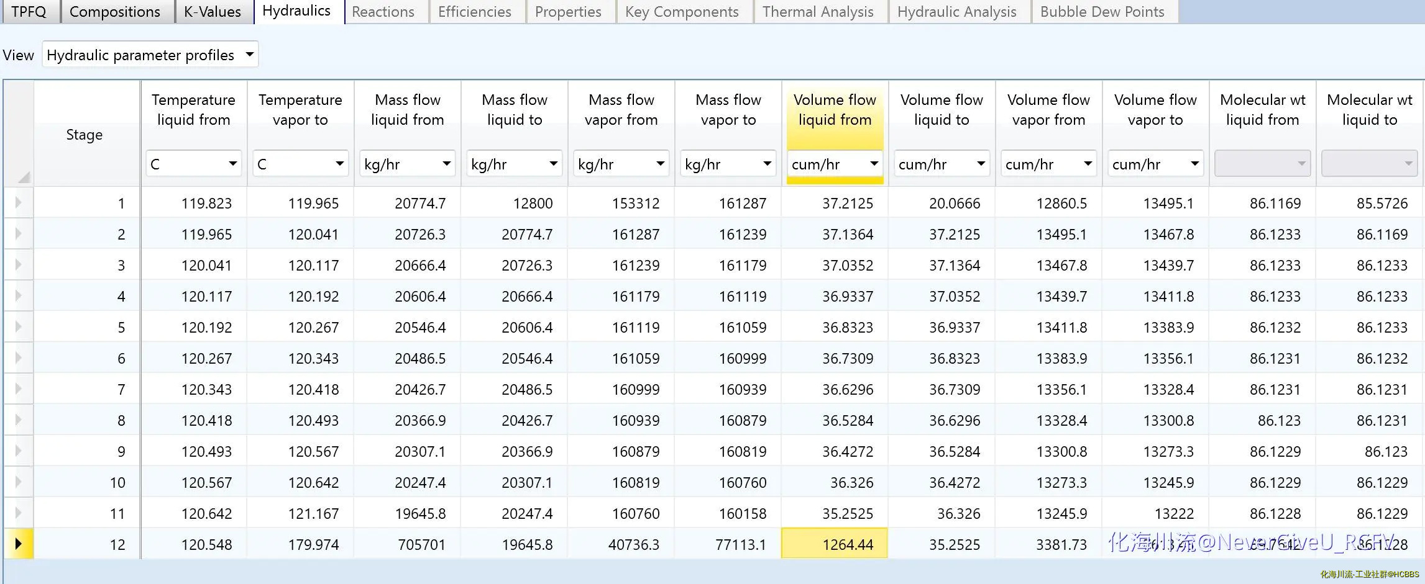Image resolution: width=1425 pixels, height=584 pixels.
Task: Click molecular weight 86.1228 in stage 11
Action: coord(1263,513)
